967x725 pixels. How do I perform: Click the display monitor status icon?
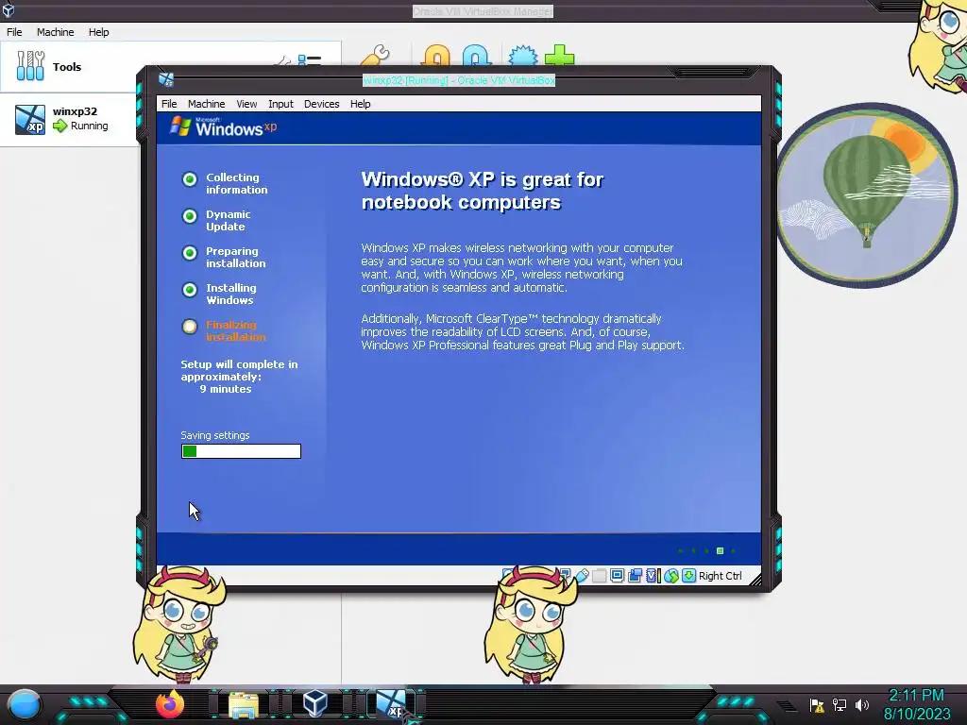tap(617, 576)
